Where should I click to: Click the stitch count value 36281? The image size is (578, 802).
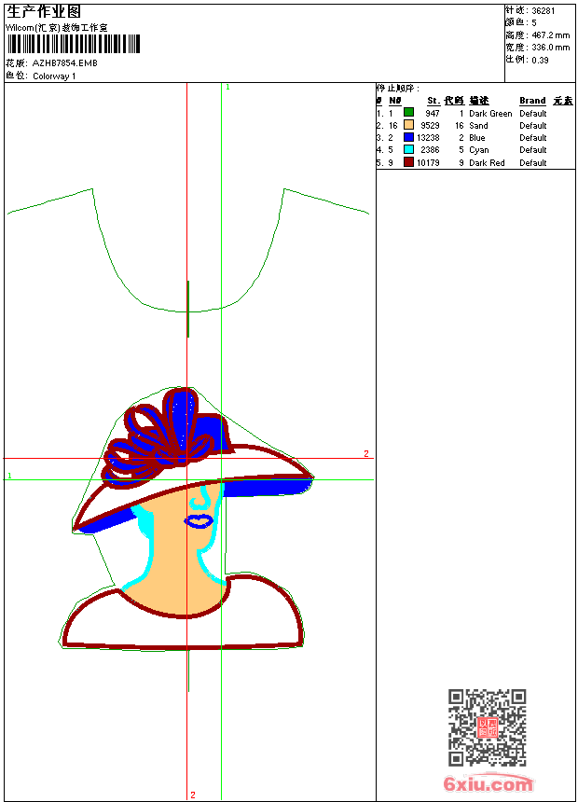tap(544, 10)
